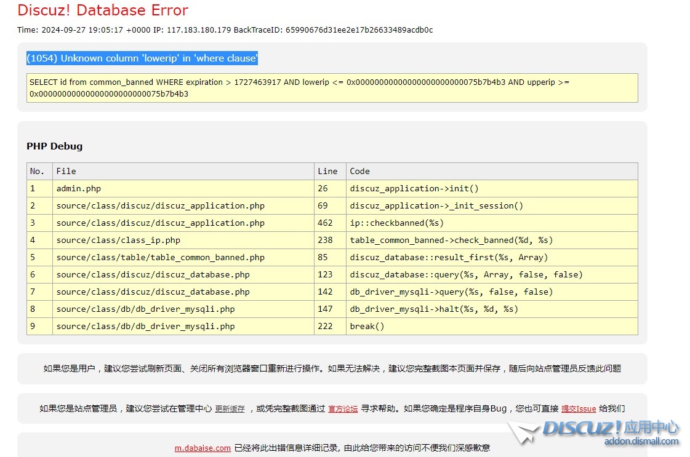This screenshot has height=457, width=690.
Task: Click the Code column header
Action: [492, 171]
